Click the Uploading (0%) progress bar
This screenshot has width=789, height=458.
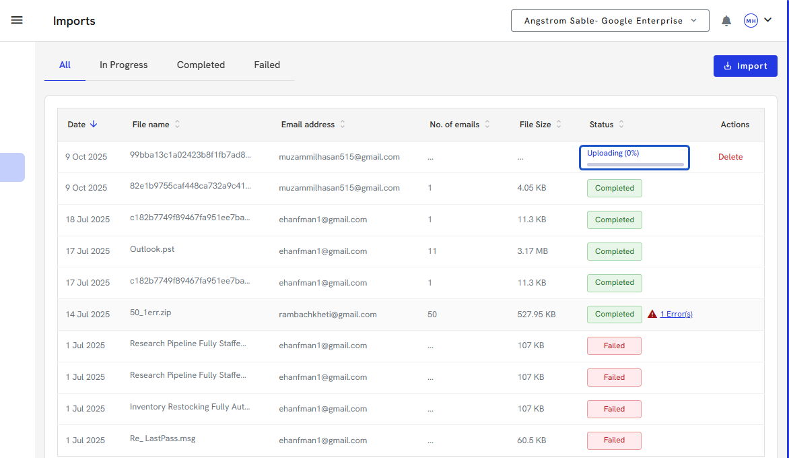click(635, 164)
